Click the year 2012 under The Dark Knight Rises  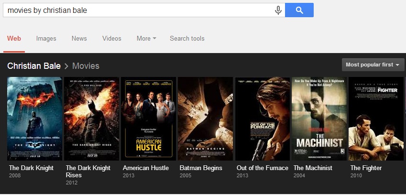click(x=72, y=183)
